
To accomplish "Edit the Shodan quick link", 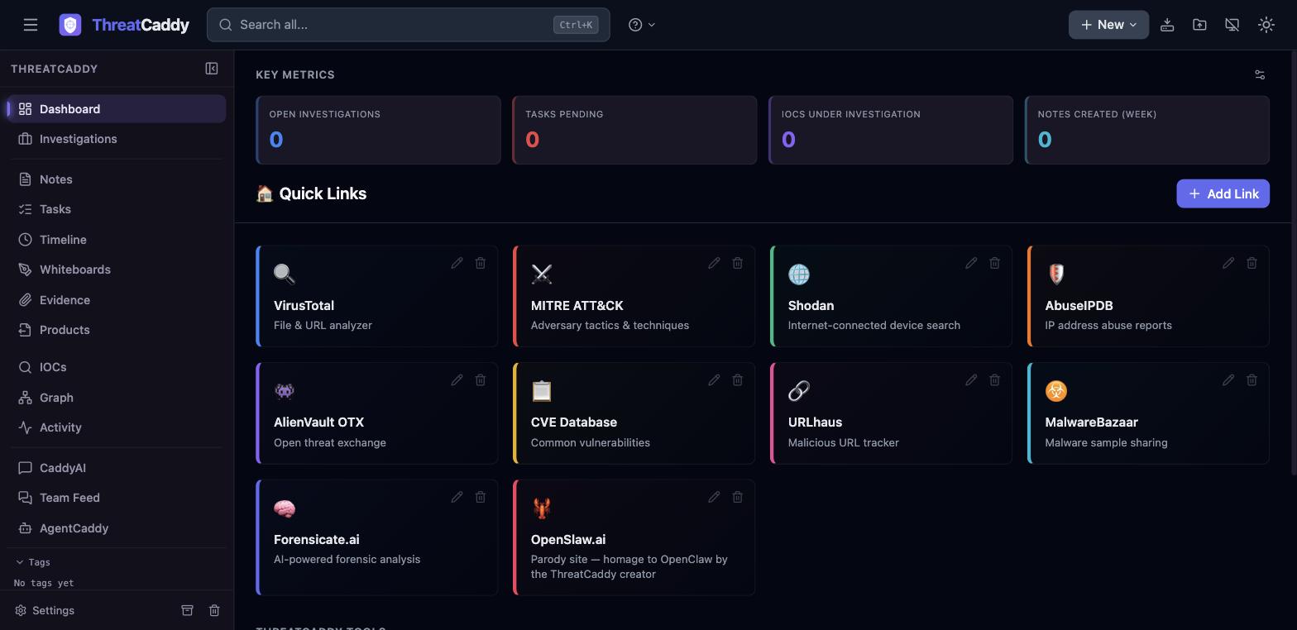I will 971,263.
